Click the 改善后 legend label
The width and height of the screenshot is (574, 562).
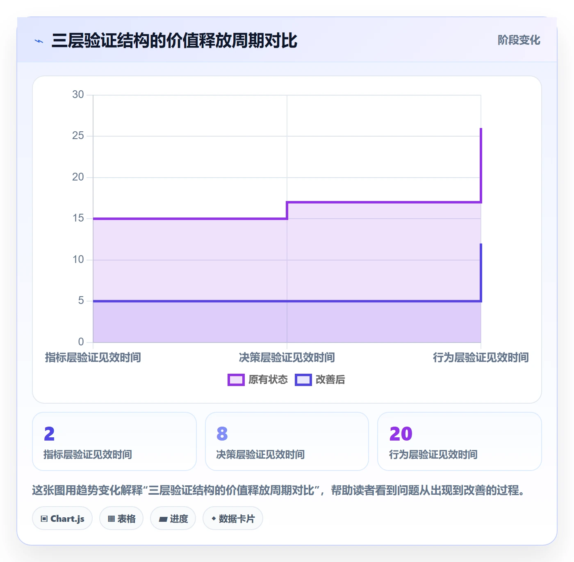tap(330, 380)
